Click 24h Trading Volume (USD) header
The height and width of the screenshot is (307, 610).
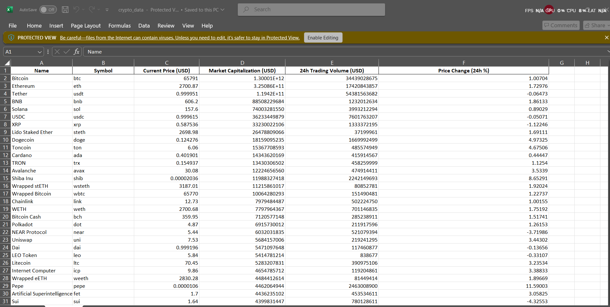332,71
